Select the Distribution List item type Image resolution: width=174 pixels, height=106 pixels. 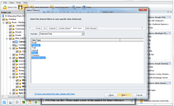(x=38, y=58)
